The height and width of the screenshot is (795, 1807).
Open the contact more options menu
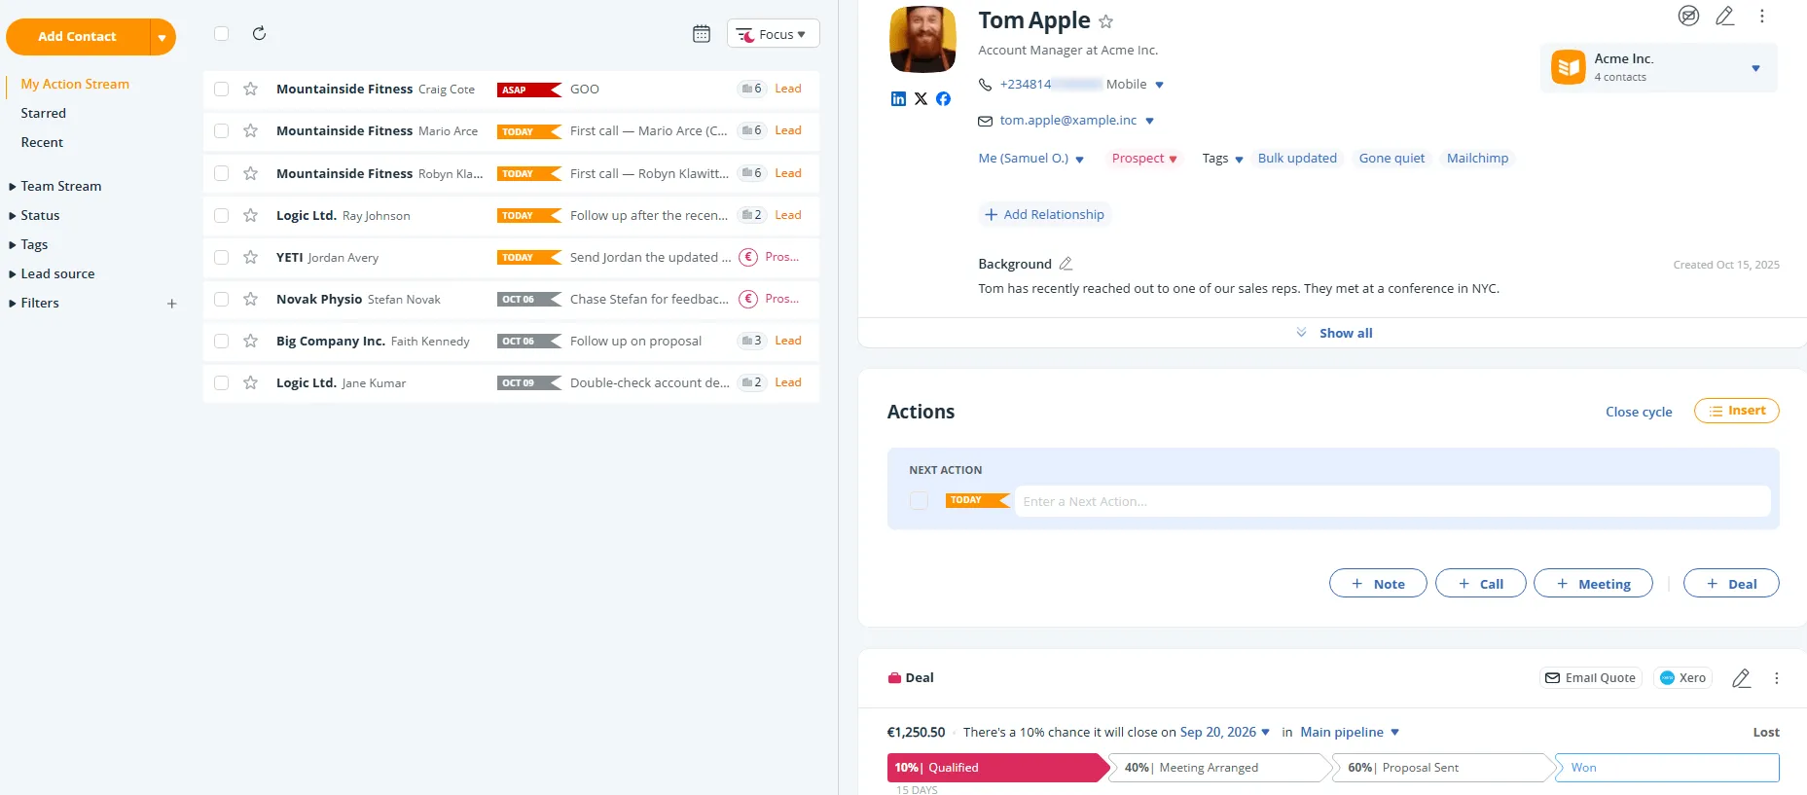coord(1762,16)
